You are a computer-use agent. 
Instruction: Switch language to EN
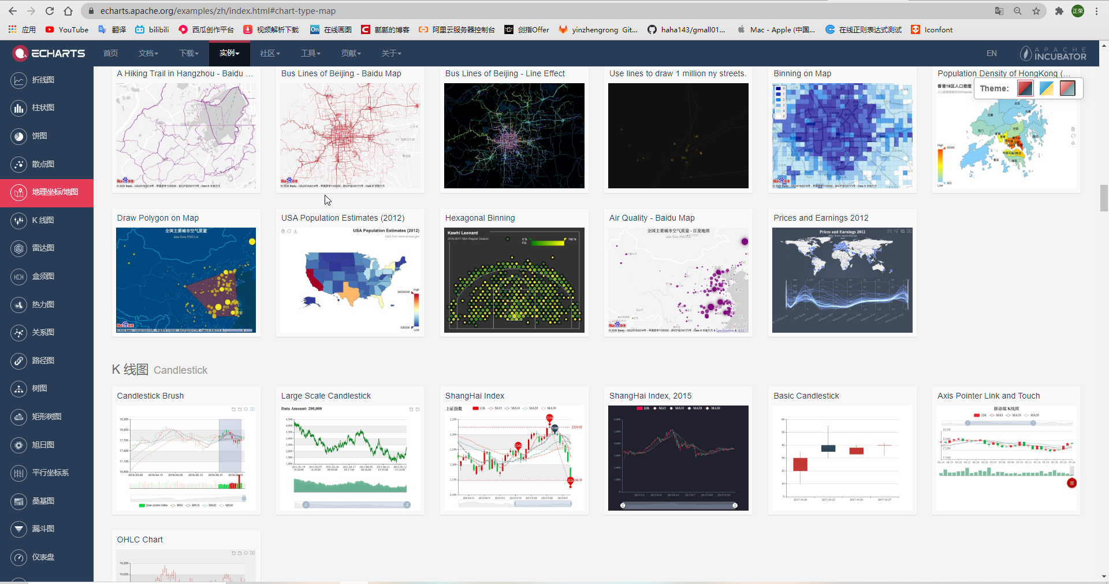coord(992,53)
